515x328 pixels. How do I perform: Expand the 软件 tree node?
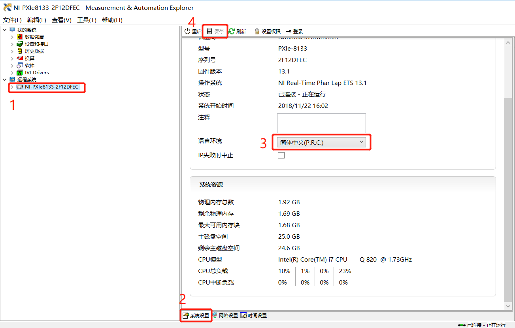click(x=12, y=66)
